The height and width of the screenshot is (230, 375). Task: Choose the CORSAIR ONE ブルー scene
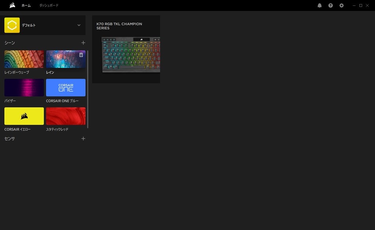pos(66,88)
